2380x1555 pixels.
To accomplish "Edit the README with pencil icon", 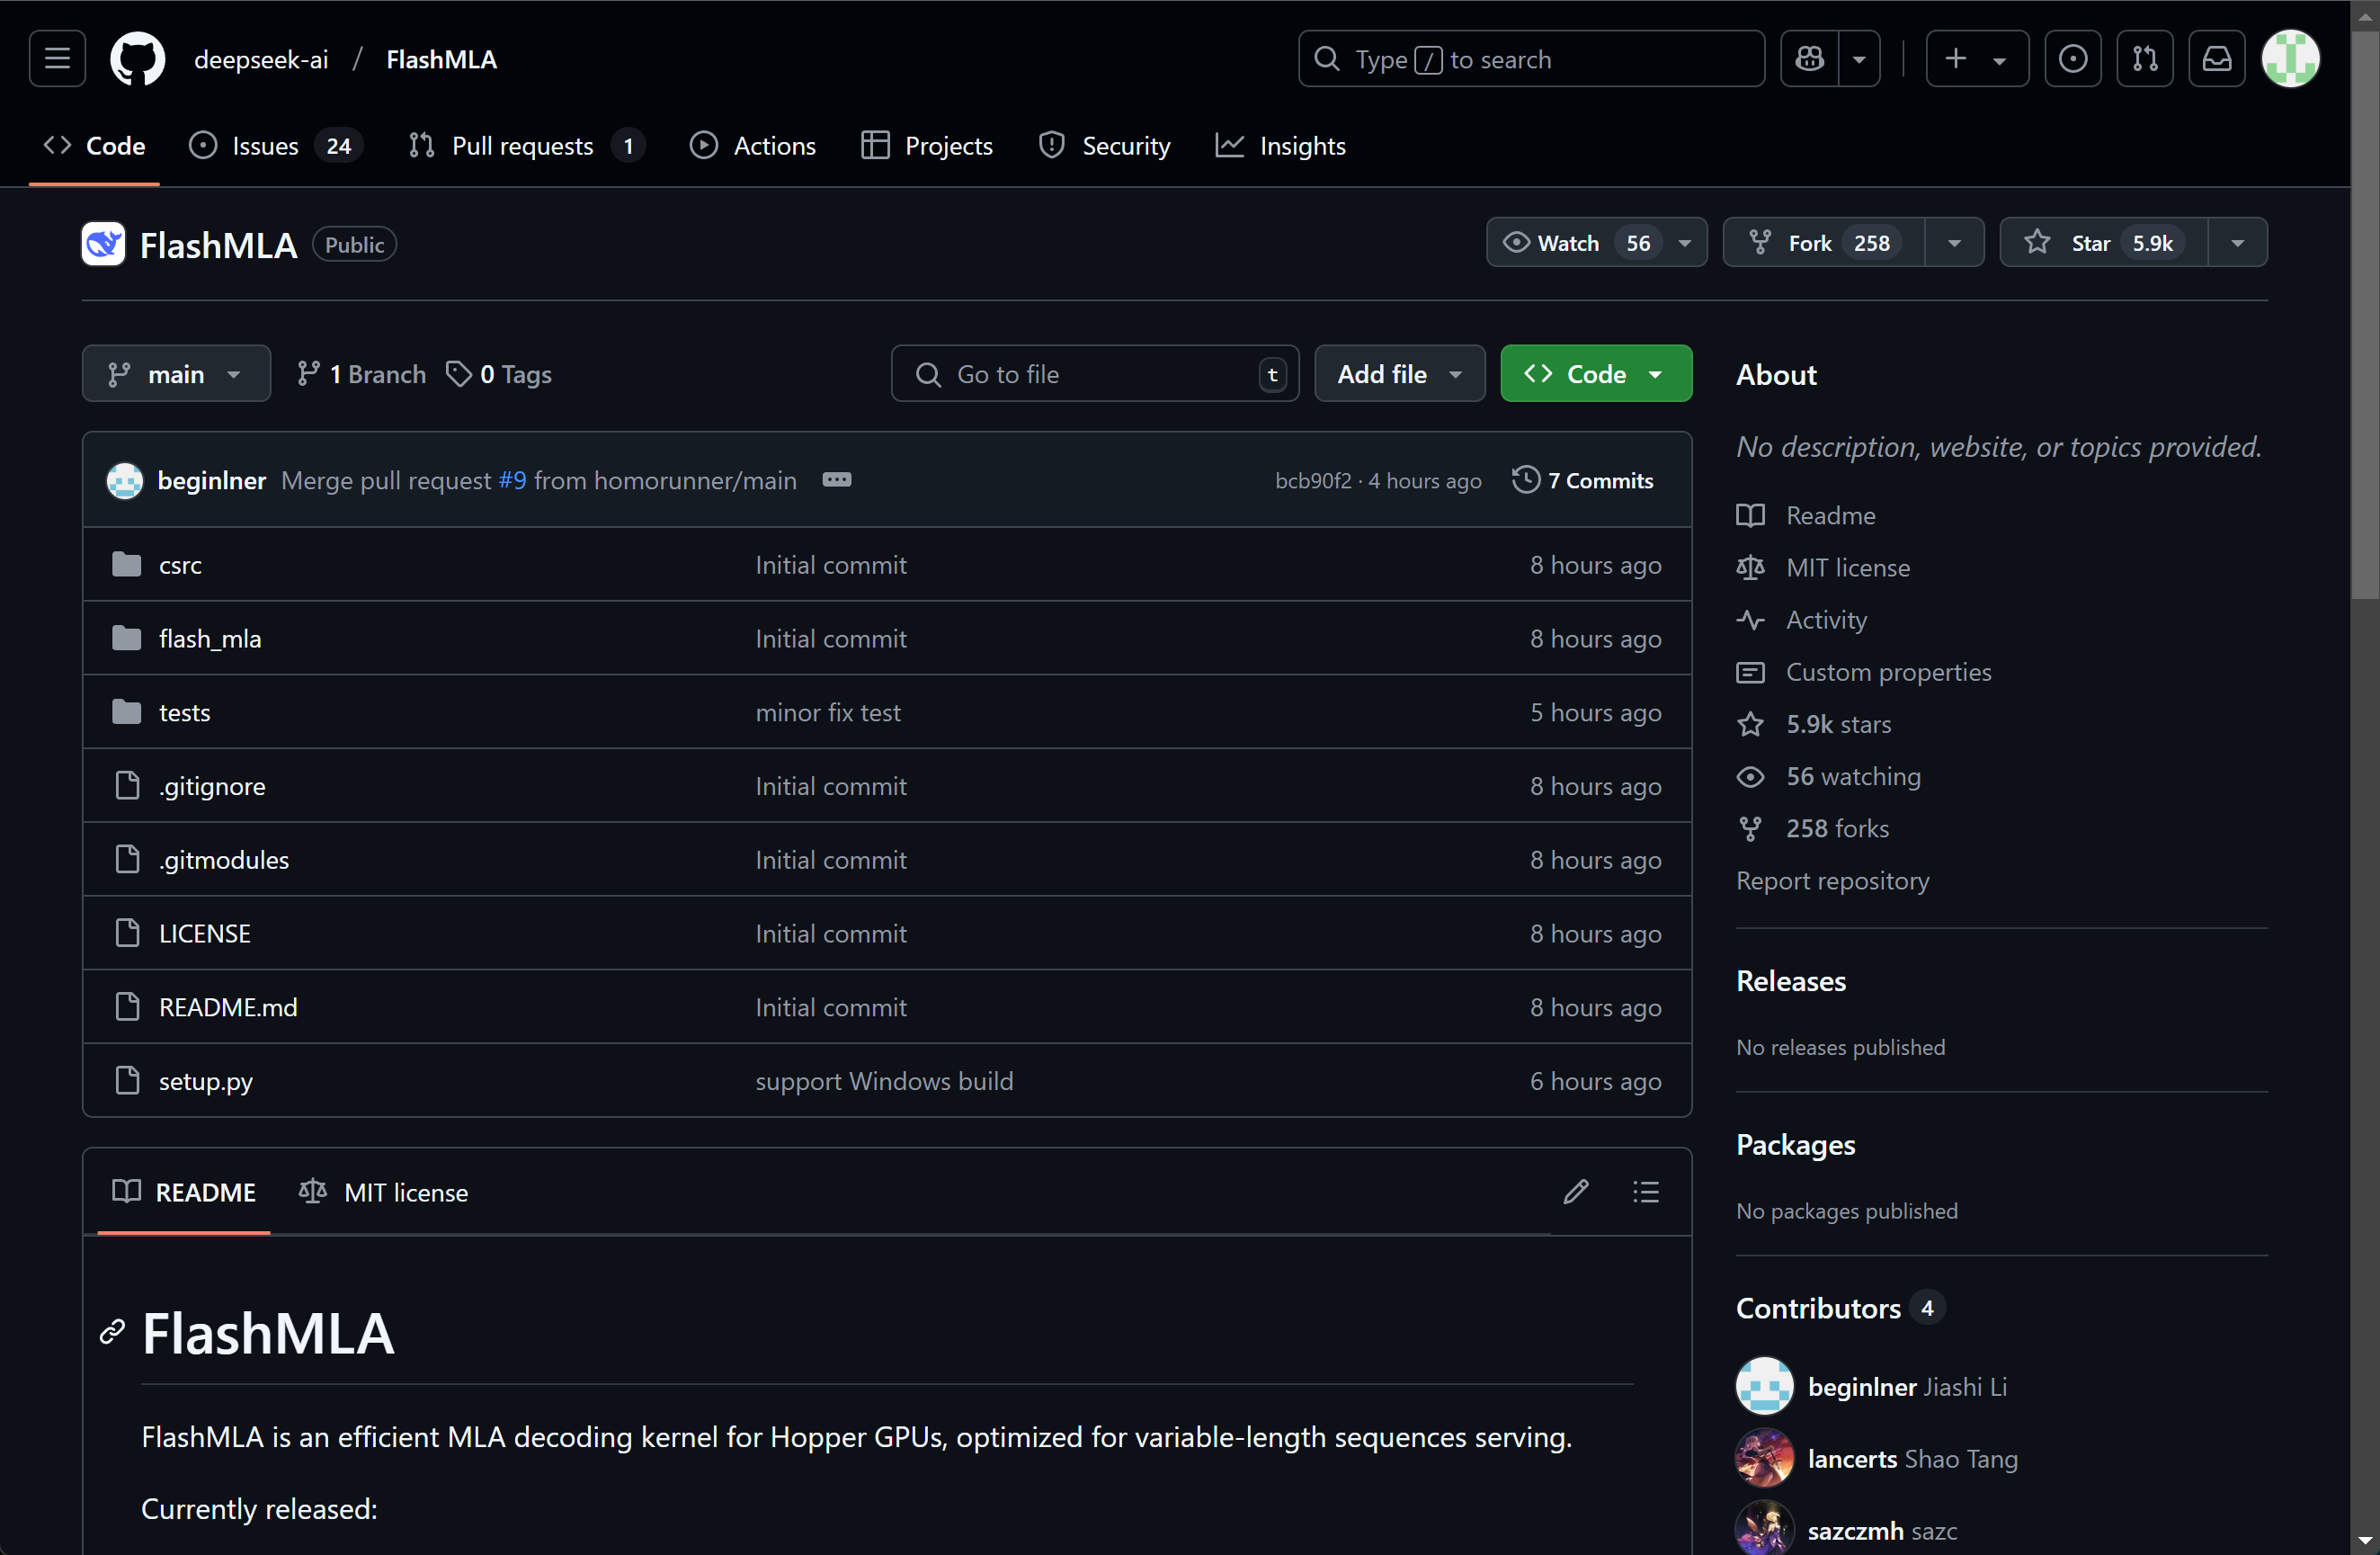I will point(1576,1192).
